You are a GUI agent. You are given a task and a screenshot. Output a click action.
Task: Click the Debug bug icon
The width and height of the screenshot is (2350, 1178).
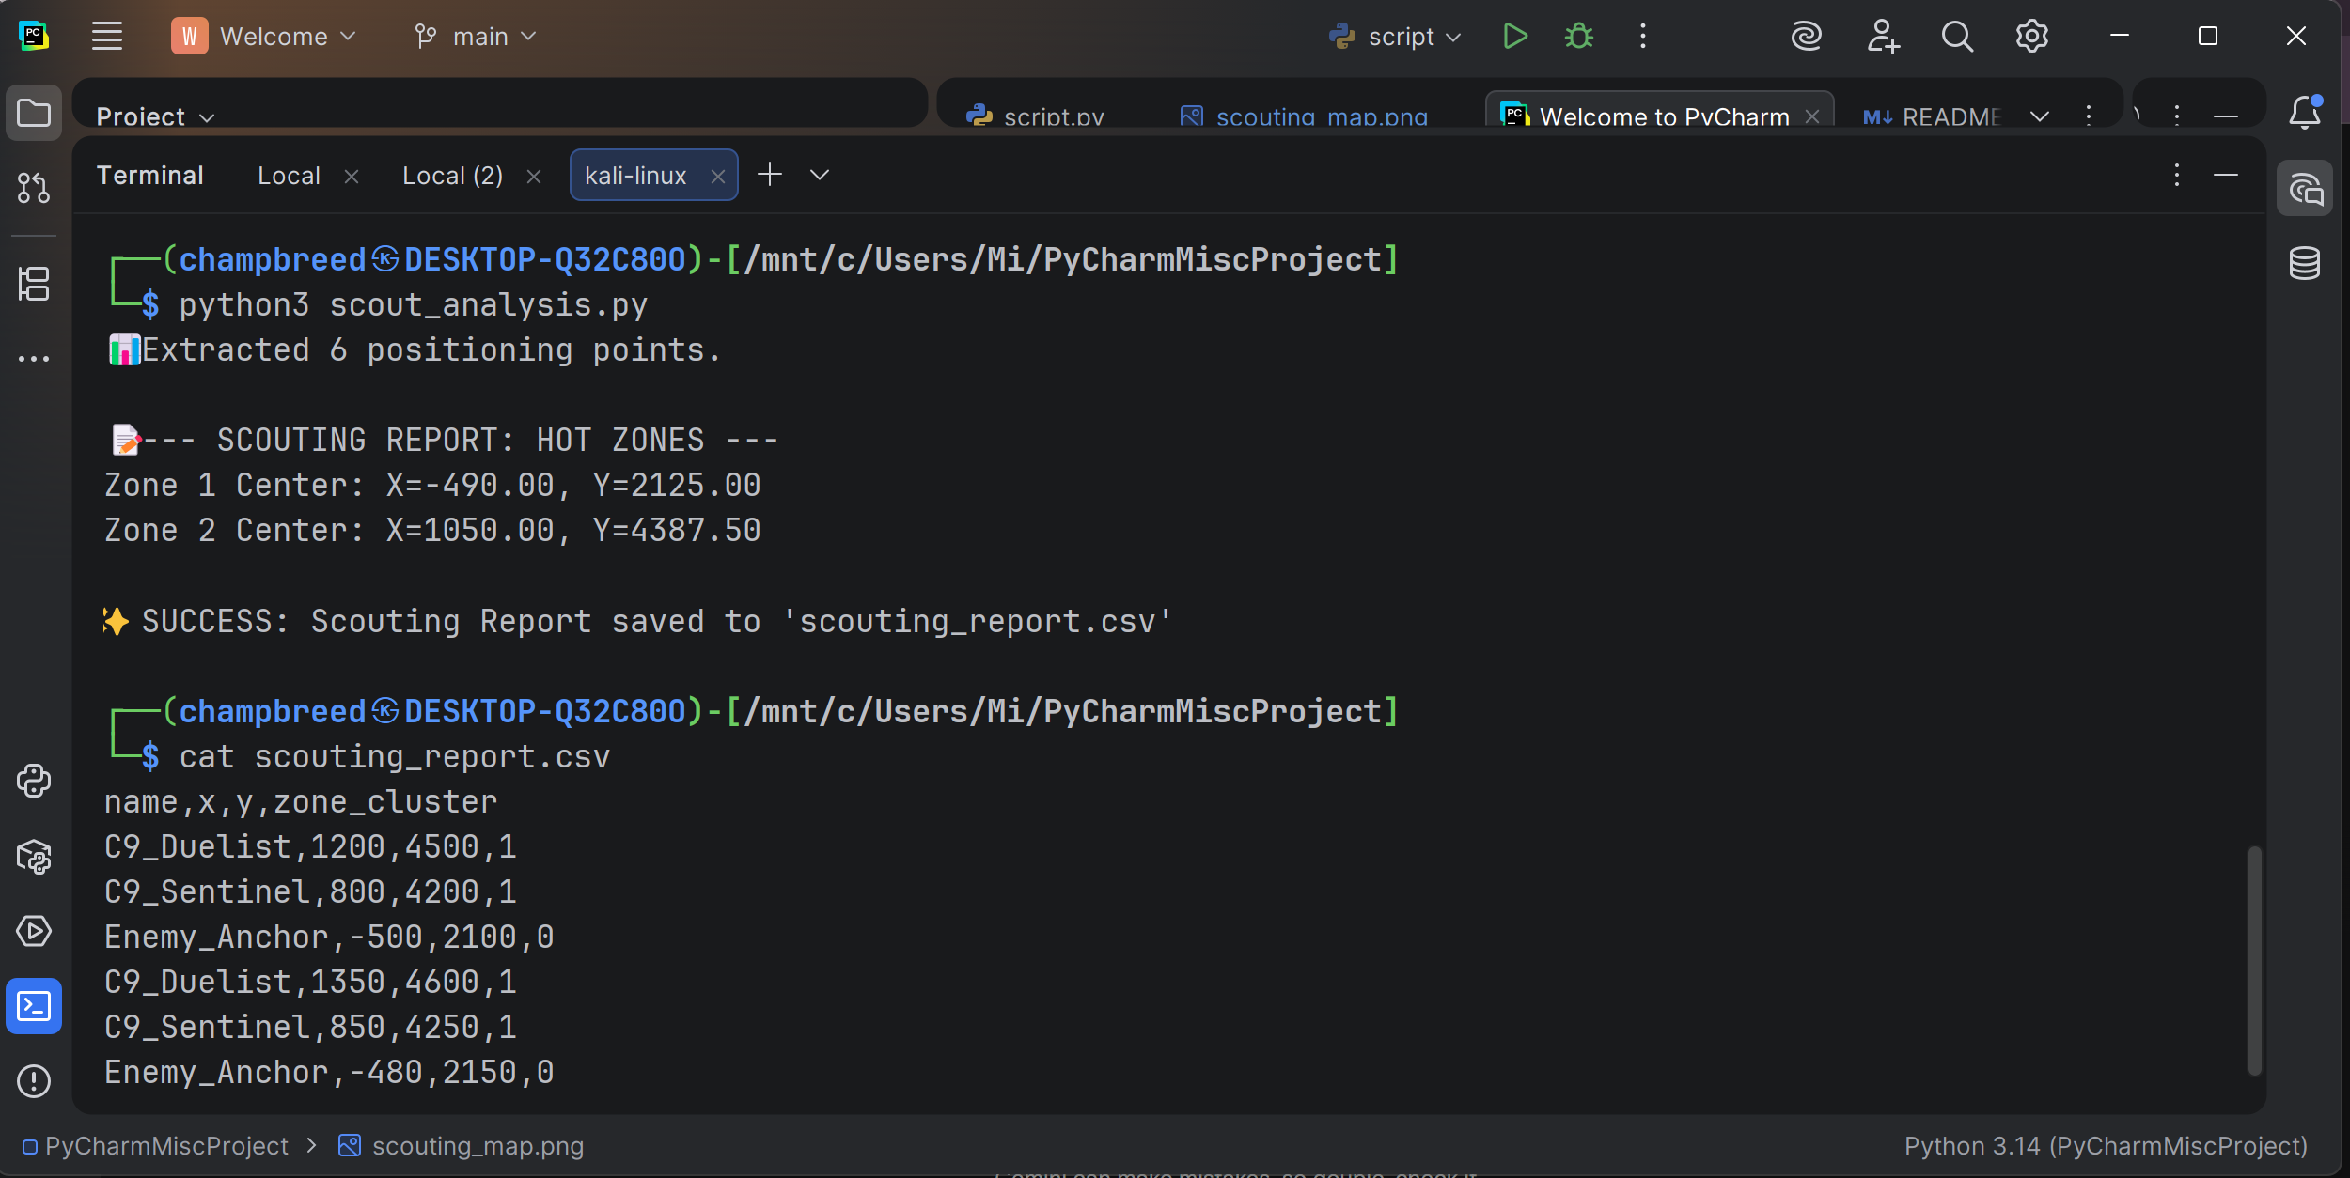[x=1578, y=37]
